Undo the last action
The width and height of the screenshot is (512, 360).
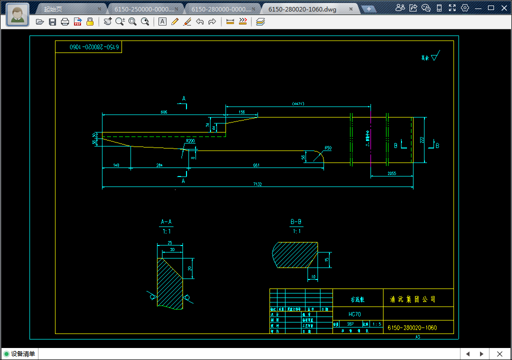coord(200,21)
